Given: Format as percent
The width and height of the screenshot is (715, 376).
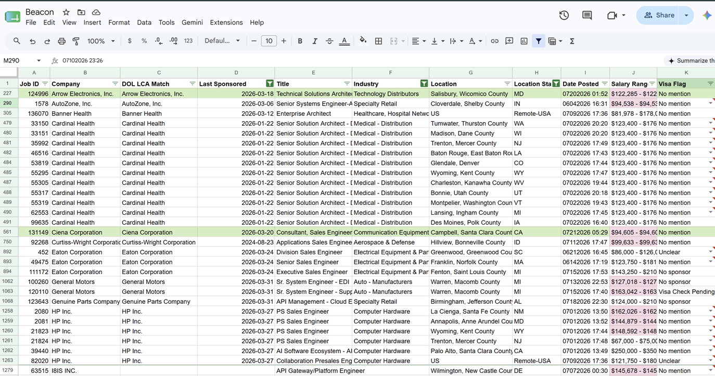Looking at the screenshot, I should 144,41.
